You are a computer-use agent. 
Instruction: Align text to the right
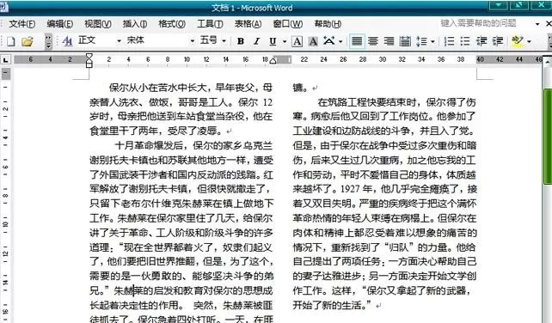pos(389,41)
